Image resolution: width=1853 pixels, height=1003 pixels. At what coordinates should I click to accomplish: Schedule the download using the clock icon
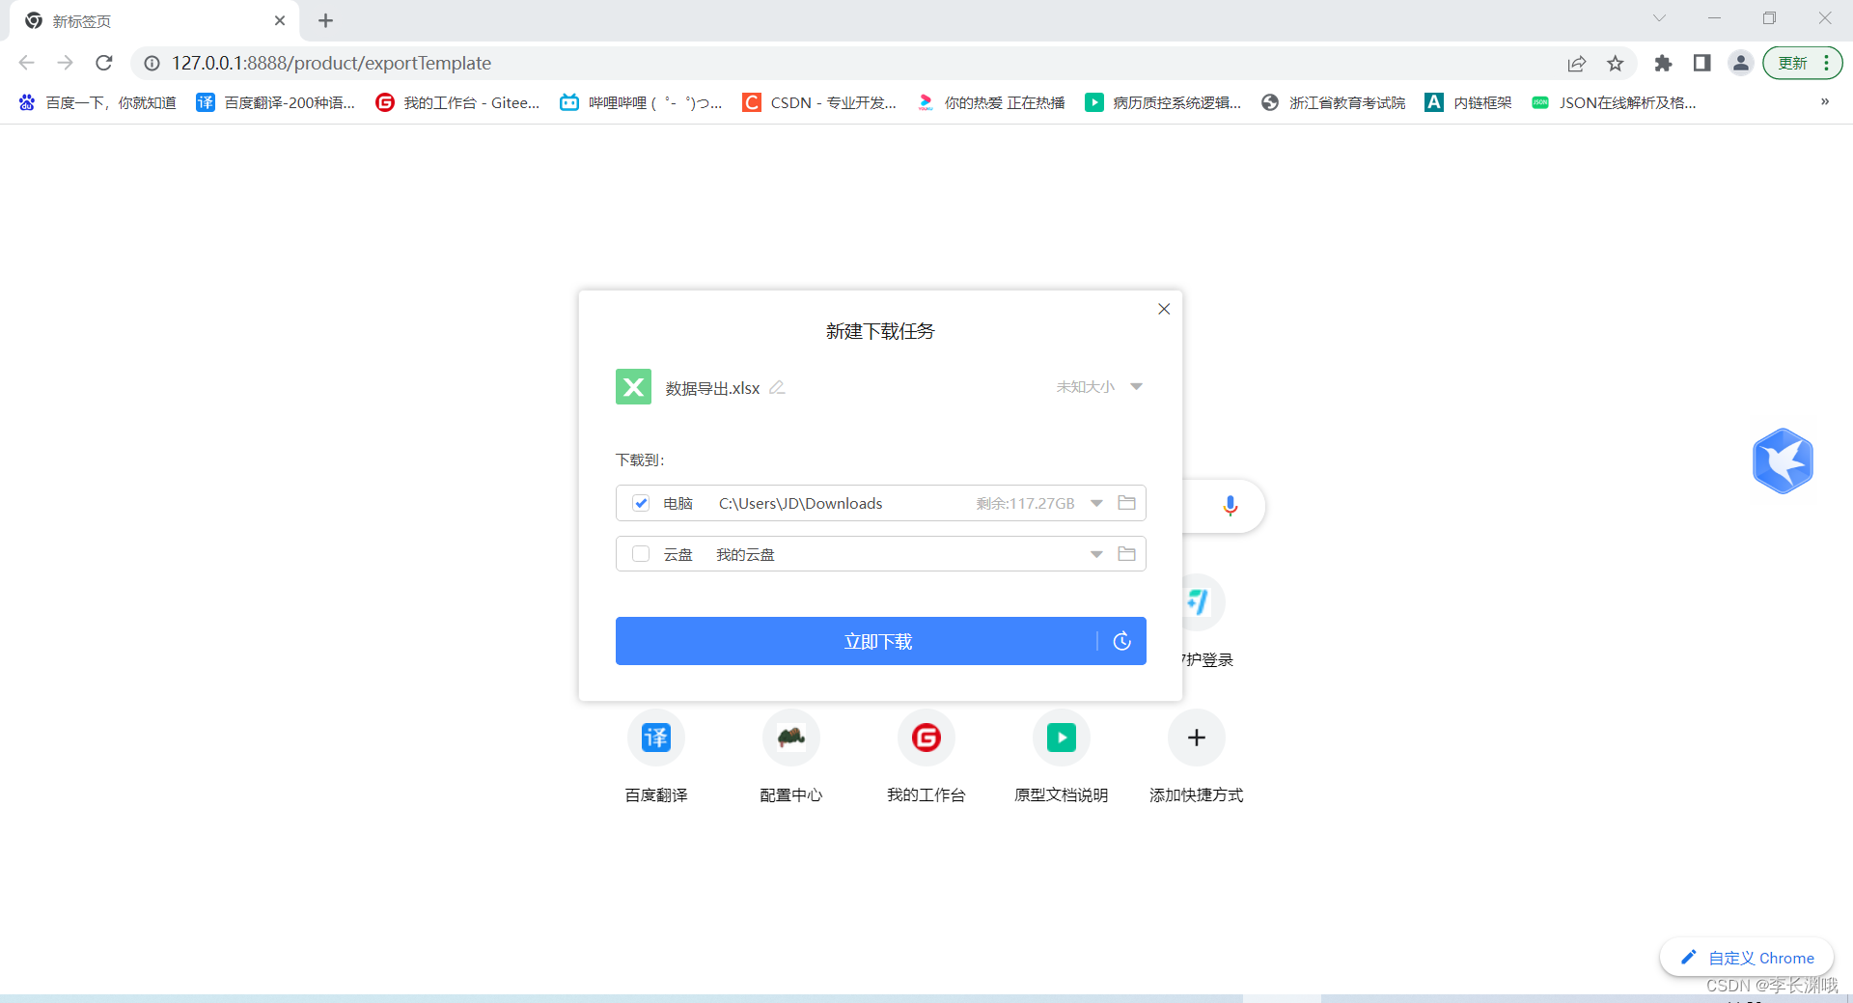(1120, 641)
